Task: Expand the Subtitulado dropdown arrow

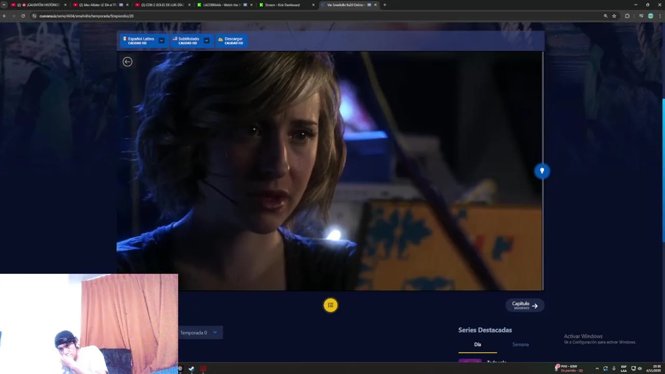Action: pyautogui.click(x=206, y=41)
